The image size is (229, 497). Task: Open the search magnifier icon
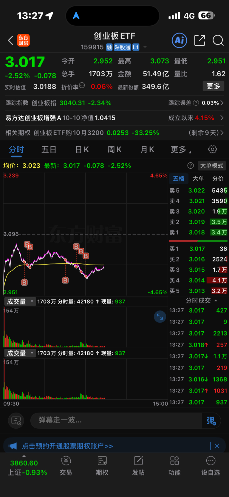tap(218, 40)
